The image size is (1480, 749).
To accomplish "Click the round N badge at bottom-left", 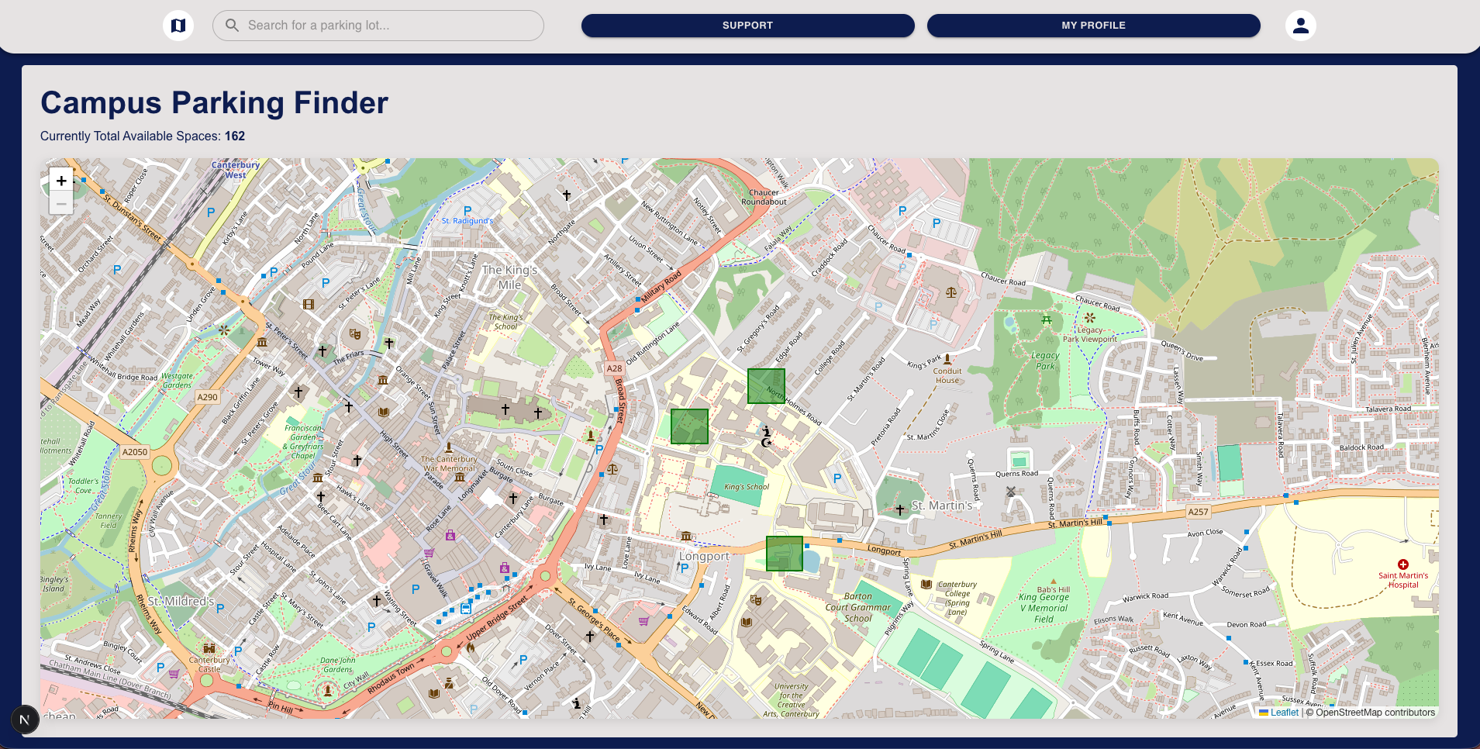I will pyautogui.click(x=25, y=720).
